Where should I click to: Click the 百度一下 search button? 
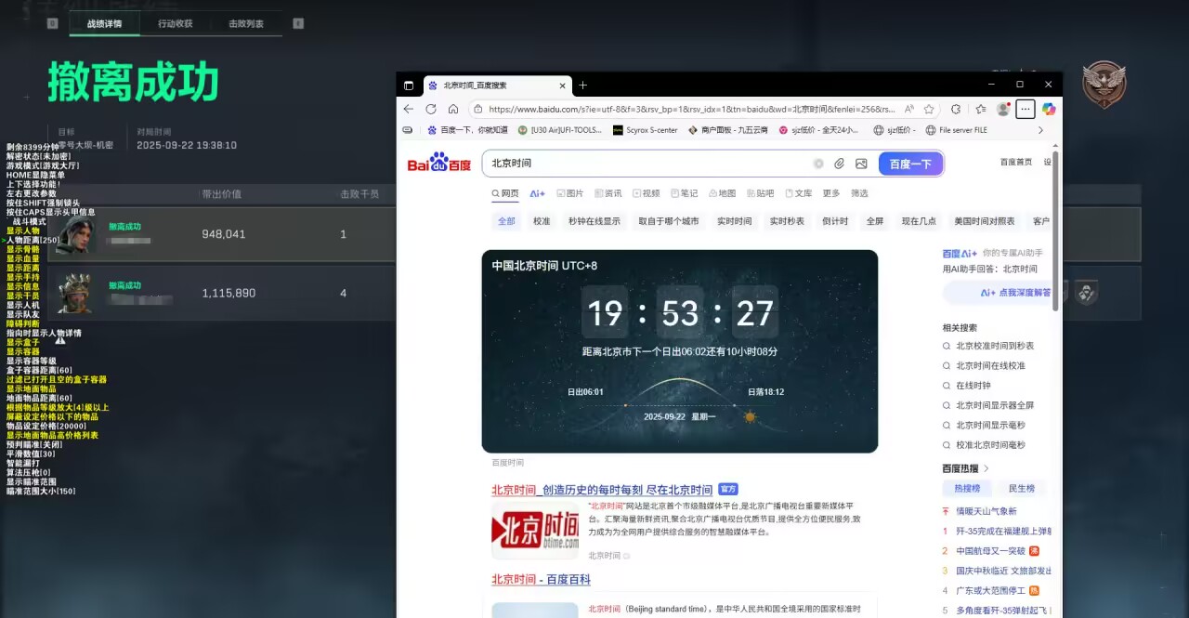click(x=909, y=163)
